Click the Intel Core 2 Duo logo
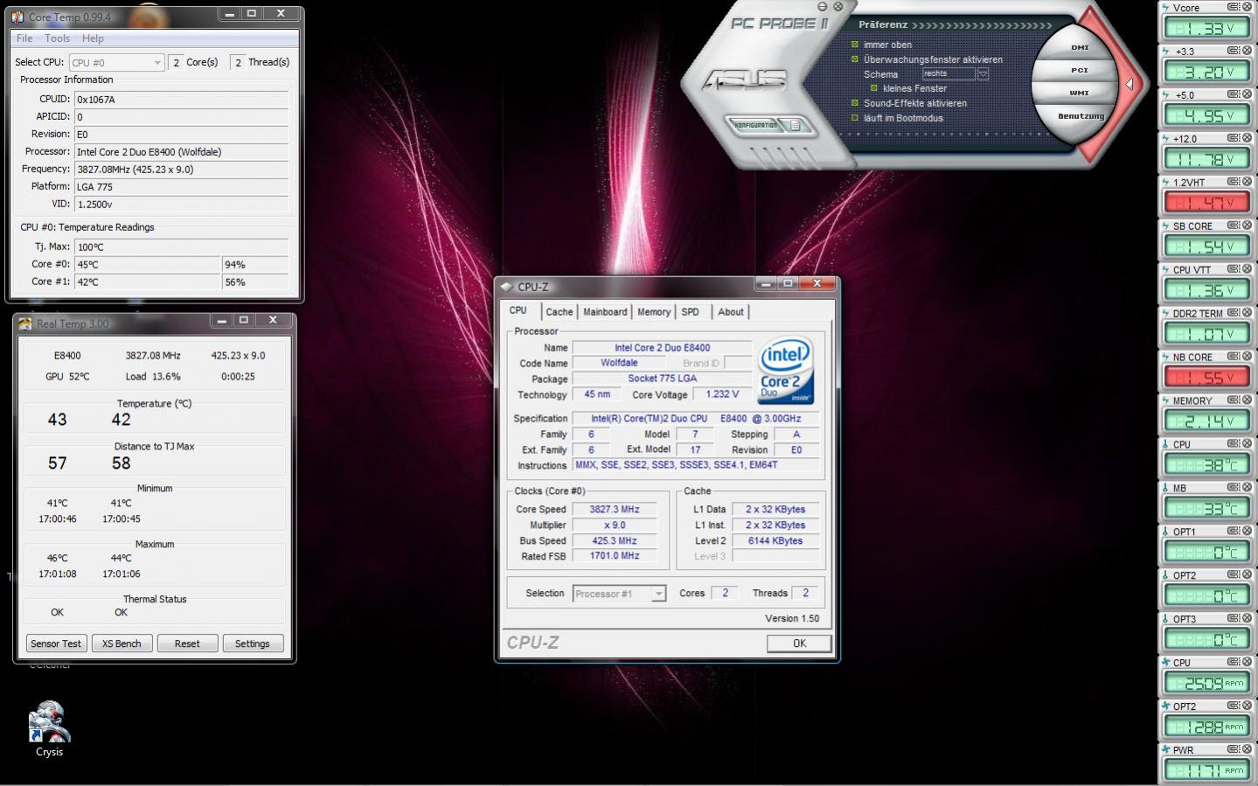The height and width of the screenshot is (786, 1258). pos(785,371)
